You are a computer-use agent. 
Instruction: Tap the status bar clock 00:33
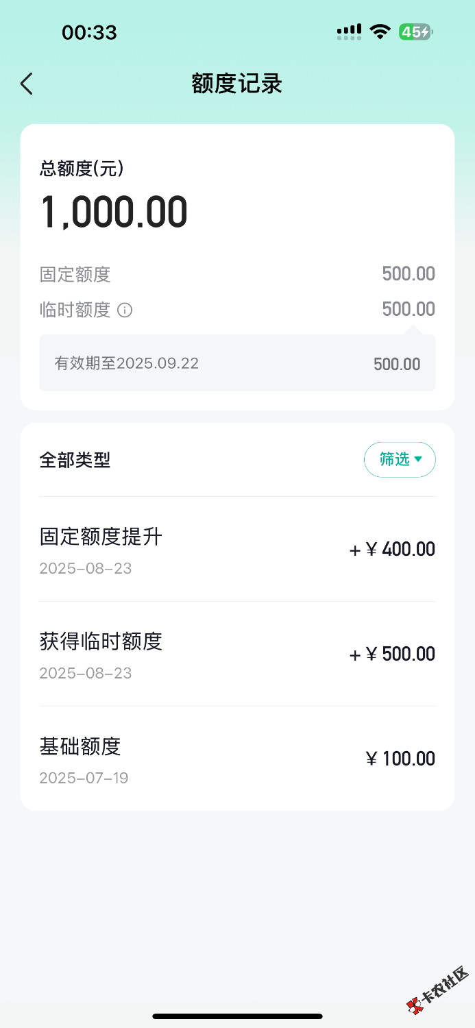(x=89, y=32)
